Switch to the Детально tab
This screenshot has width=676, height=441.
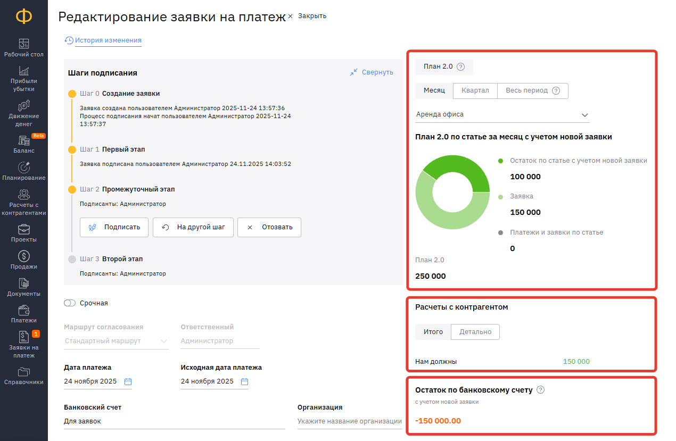pyautogui.click(x=475, y=332)
